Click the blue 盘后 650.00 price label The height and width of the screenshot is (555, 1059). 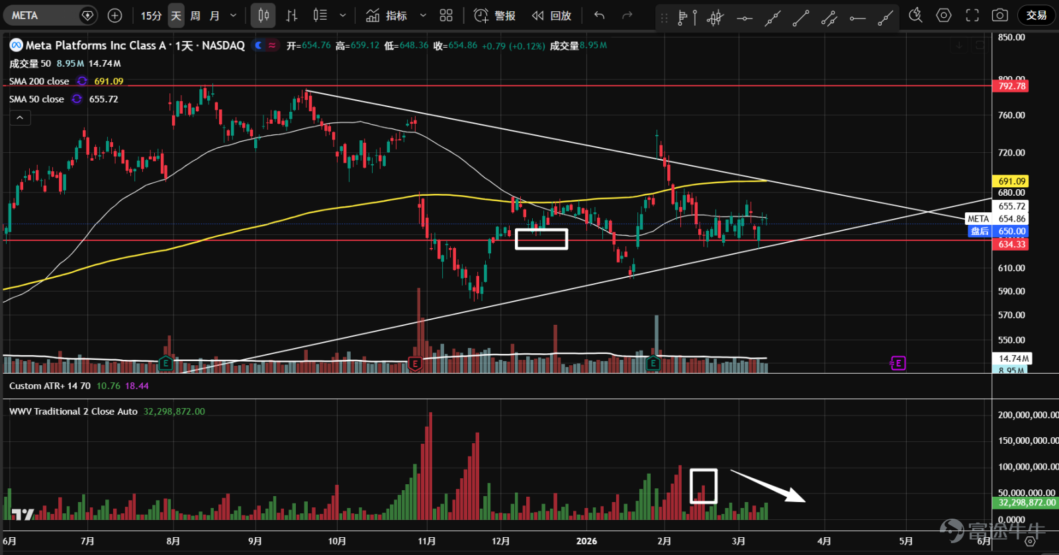pos(998,231)
